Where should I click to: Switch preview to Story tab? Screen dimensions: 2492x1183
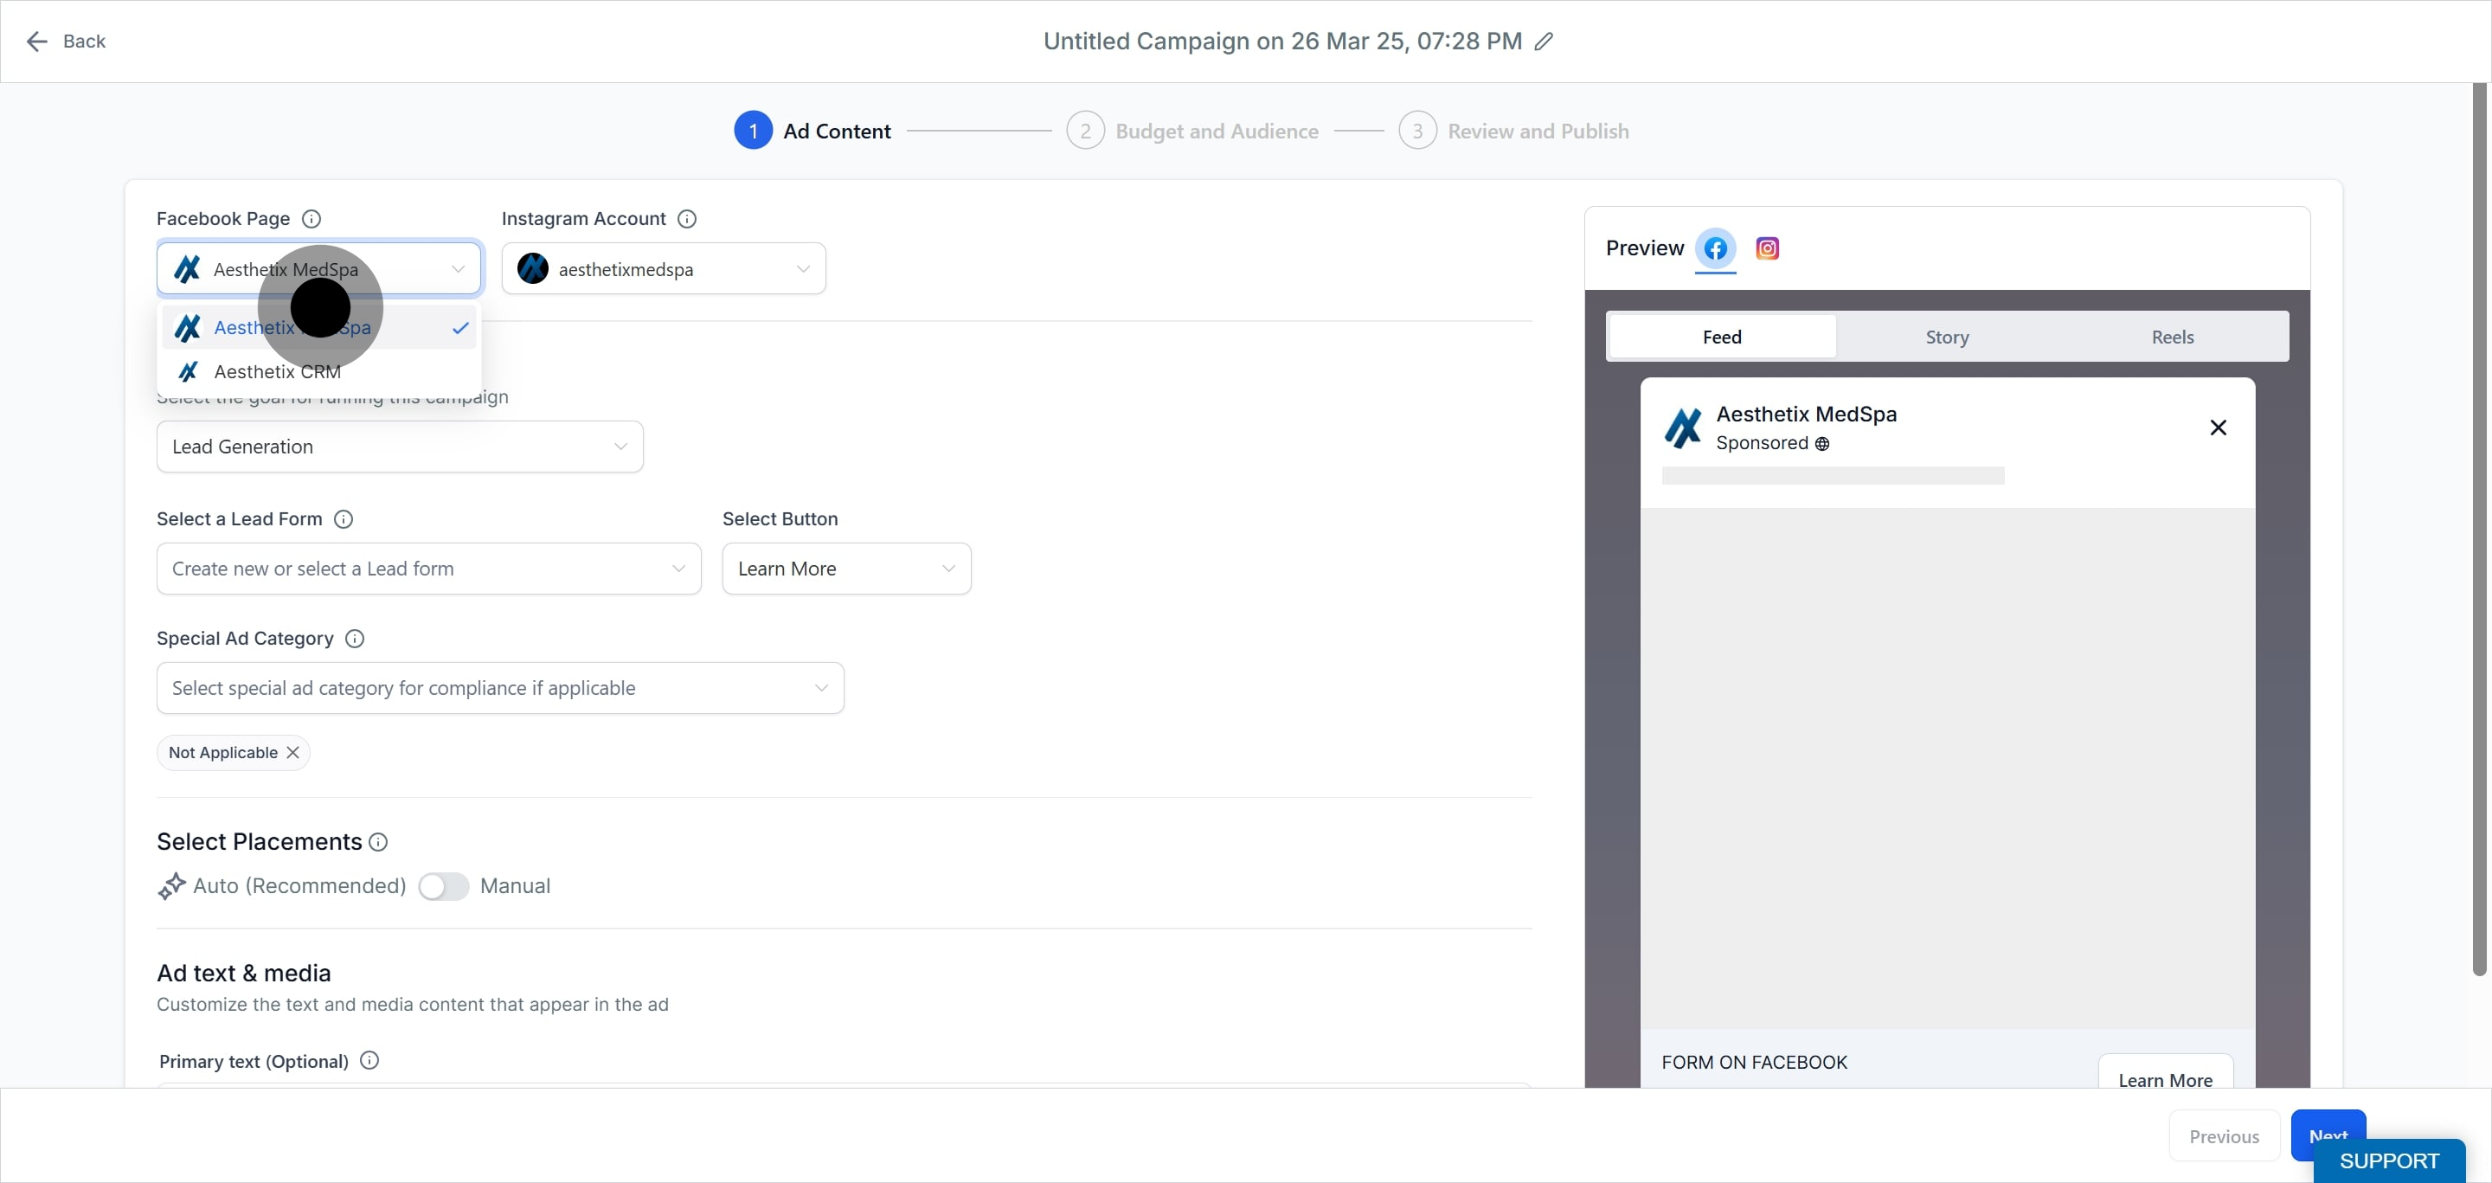(1946, 337)
